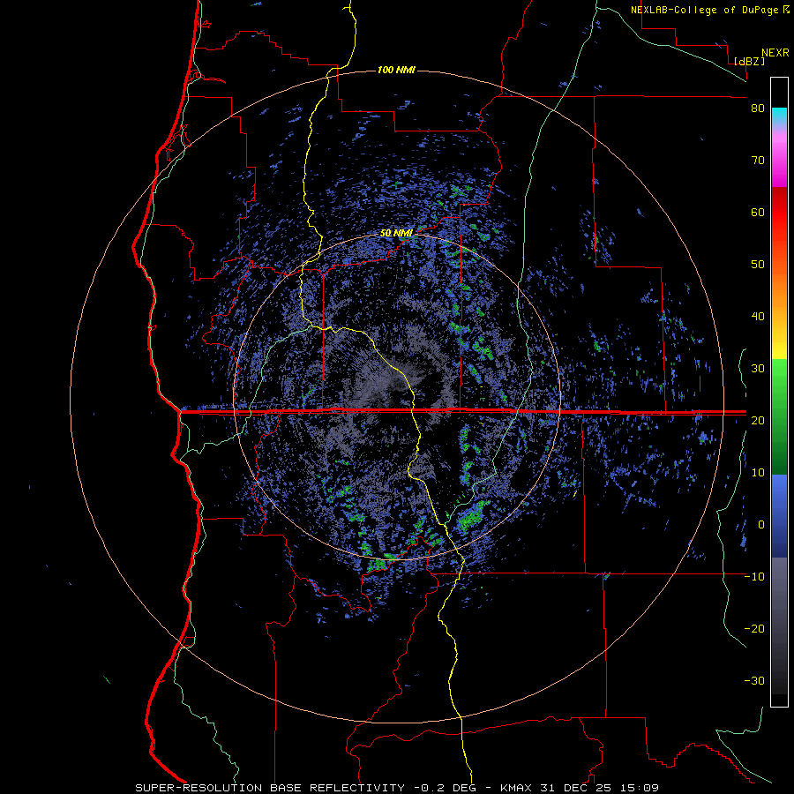Click the -10 dBZ value on the legend
Screen dimensions: 794x794
pos(754,577)
